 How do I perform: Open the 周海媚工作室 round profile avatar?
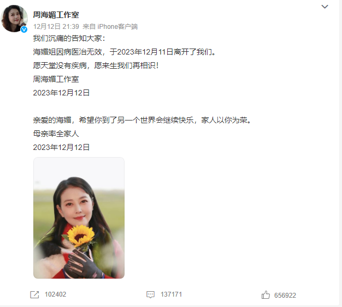(x=14, y=19)
